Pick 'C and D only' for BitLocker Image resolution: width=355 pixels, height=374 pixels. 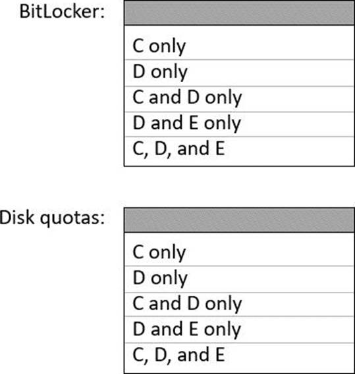[x=239, y=99]
